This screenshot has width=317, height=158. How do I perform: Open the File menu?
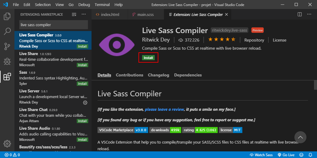(x=16, y=5)
